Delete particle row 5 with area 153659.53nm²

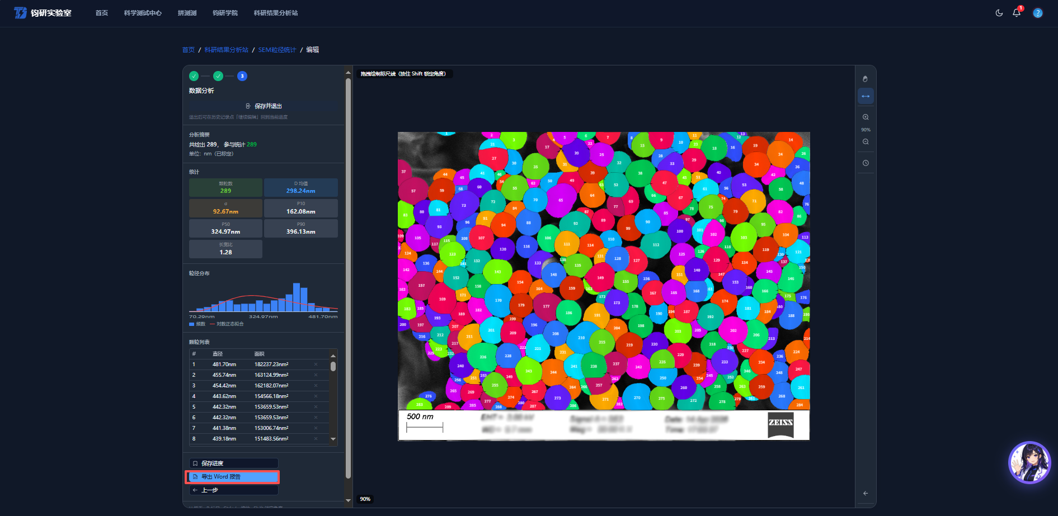316,407
